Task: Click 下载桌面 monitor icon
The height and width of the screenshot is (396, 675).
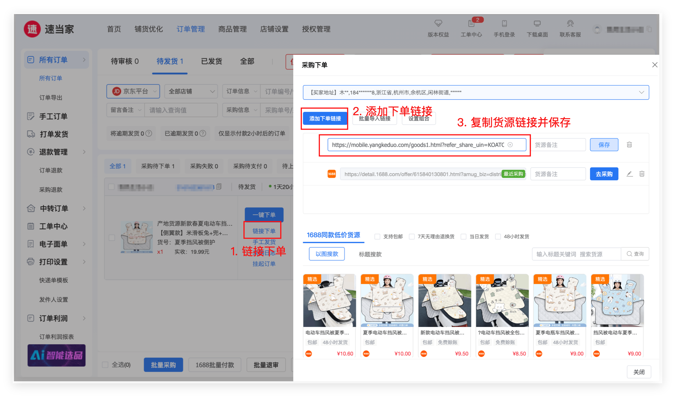Action: [537, 24]
